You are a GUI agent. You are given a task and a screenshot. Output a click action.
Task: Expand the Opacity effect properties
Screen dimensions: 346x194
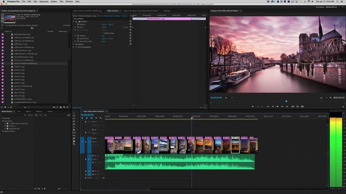click(x=73, y=44)
